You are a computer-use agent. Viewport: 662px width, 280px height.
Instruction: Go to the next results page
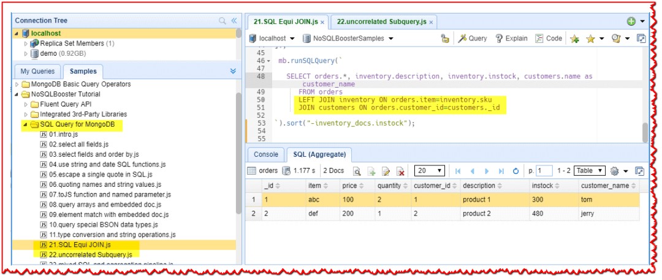pos(487,171)
